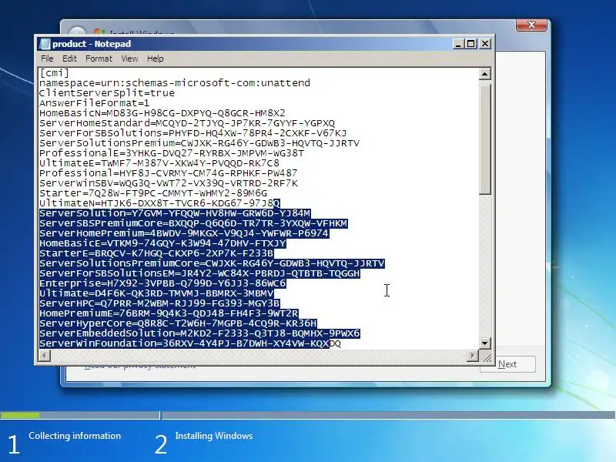
Task: Click the HomePremiumE key line
Action: [169, 313]
